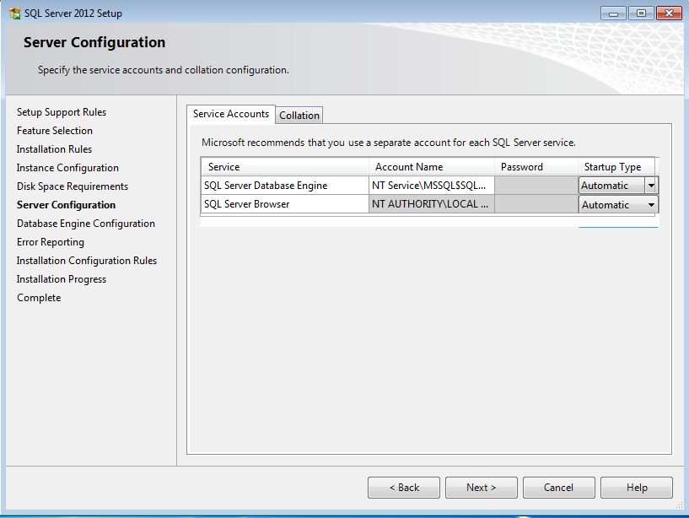The height and width of the screenshot is (518, 689).
Task: Click Database Engine account name cell
Action: (x=431, y=186)
